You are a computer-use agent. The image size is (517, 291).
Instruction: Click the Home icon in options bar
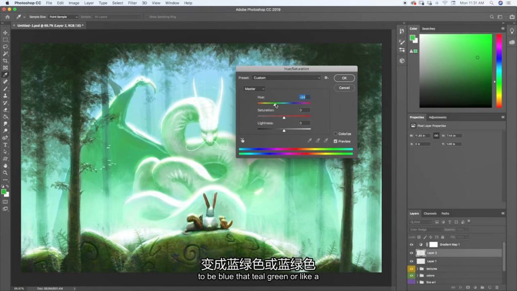[x=7, y=17]
